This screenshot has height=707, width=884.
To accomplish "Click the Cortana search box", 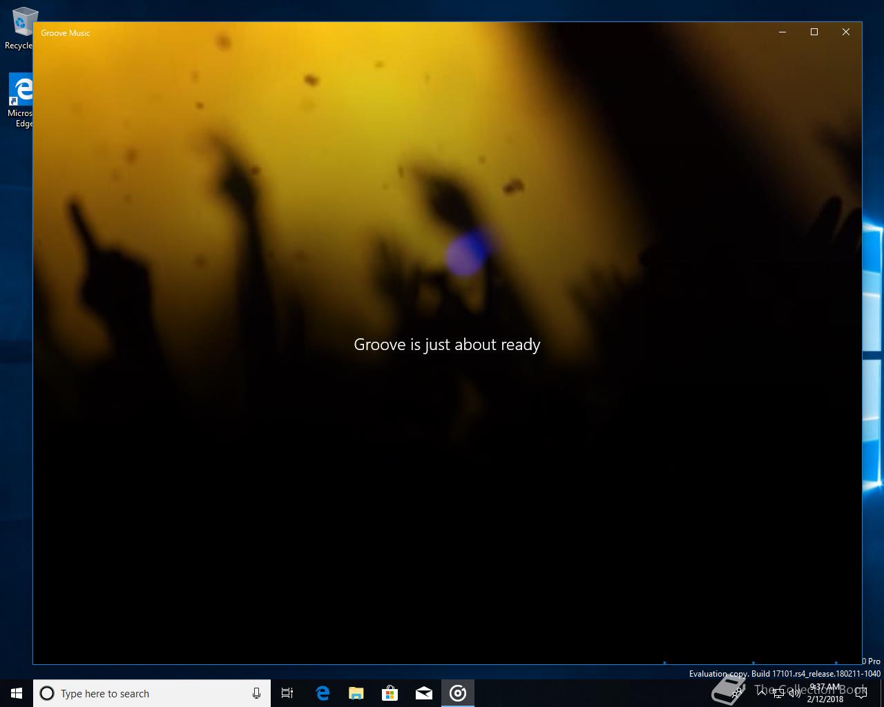I will [x=152, y=693].
